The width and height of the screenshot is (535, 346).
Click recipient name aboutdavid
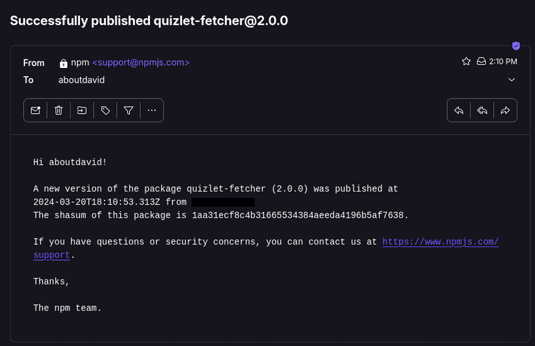pyautogui.click(x=81, y=80)
